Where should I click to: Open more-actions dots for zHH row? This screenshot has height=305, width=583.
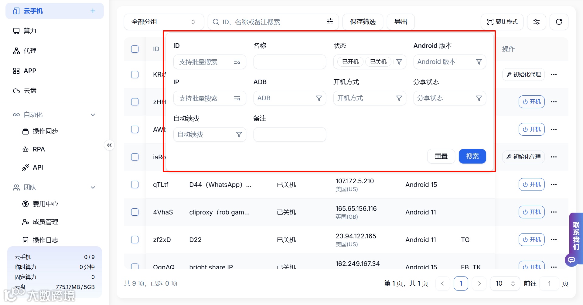pyautogui.click(x=554, y=102)
